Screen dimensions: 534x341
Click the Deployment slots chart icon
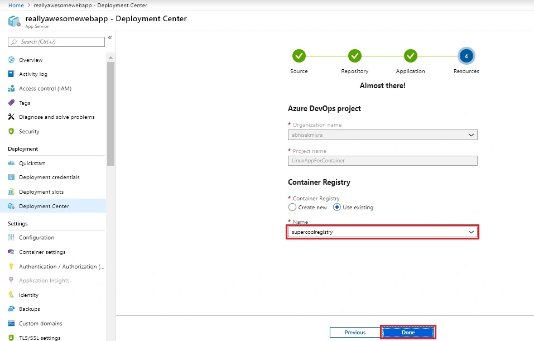pos(11,191)
